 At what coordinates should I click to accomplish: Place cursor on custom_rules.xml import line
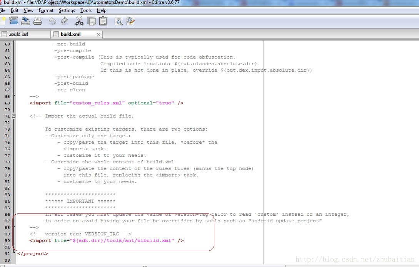106,103
